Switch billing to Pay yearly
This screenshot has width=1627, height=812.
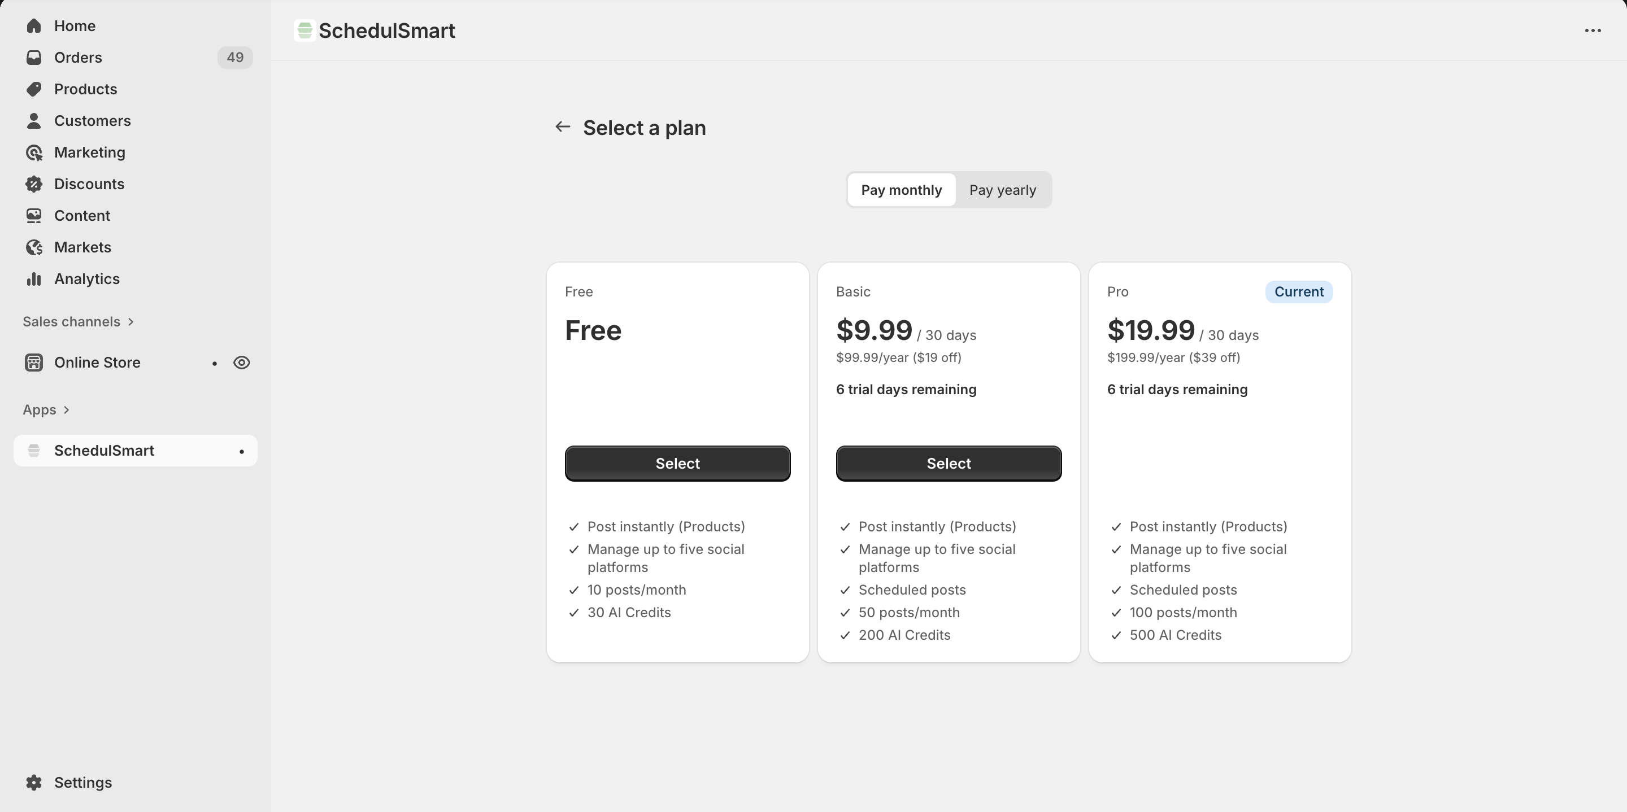tap(1002, 190)
